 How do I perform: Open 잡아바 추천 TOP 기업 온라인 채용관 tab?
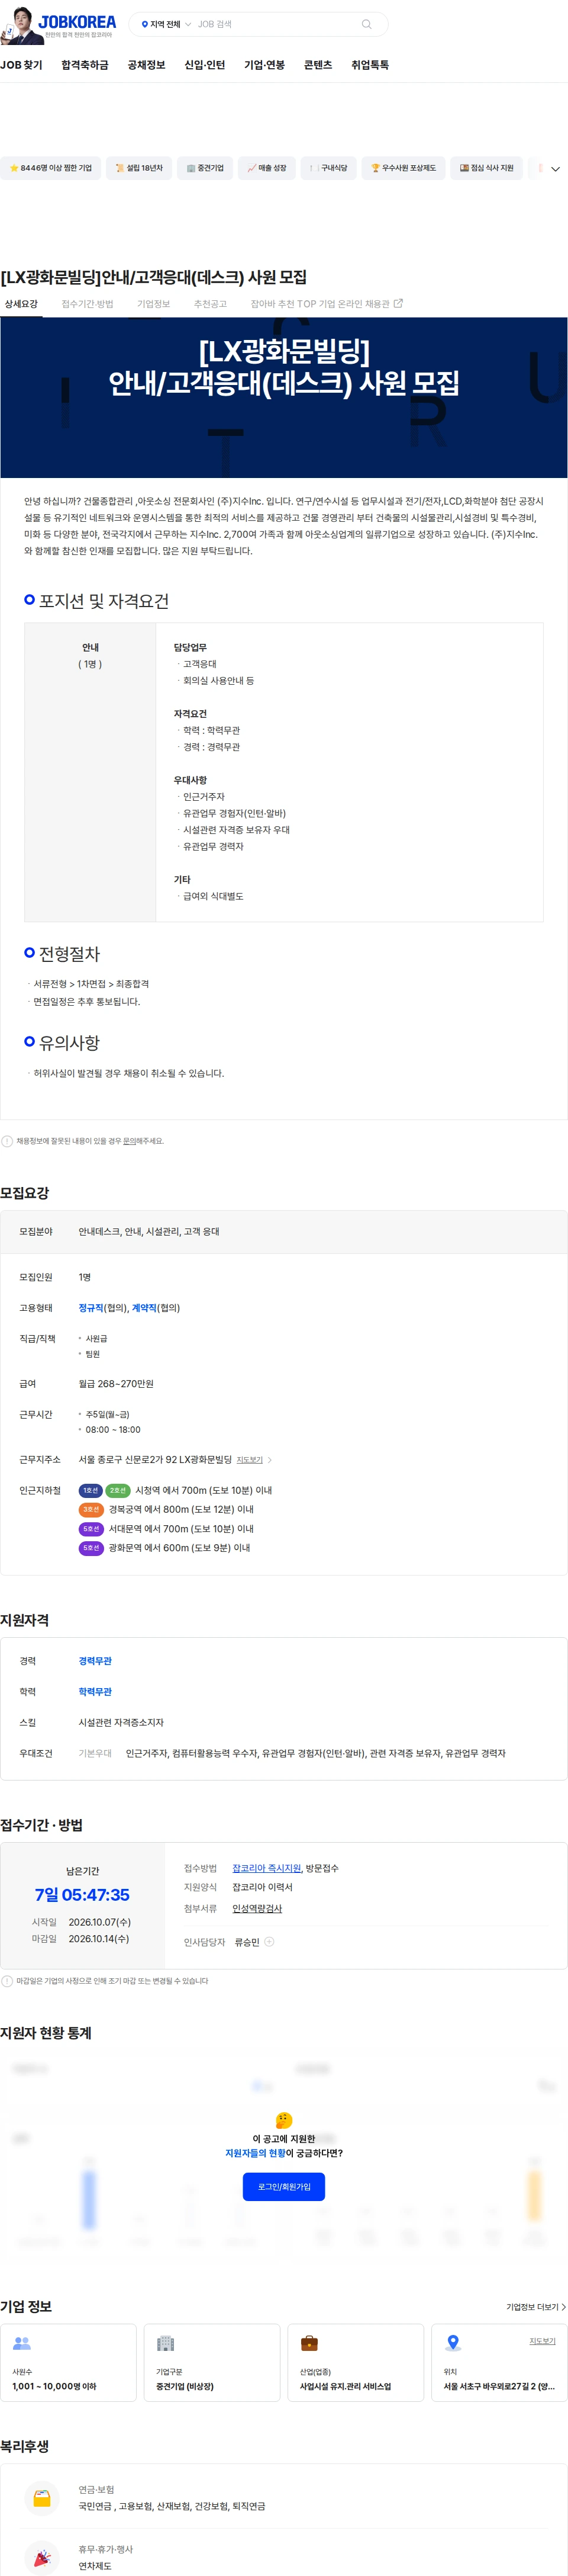(327, 304)
